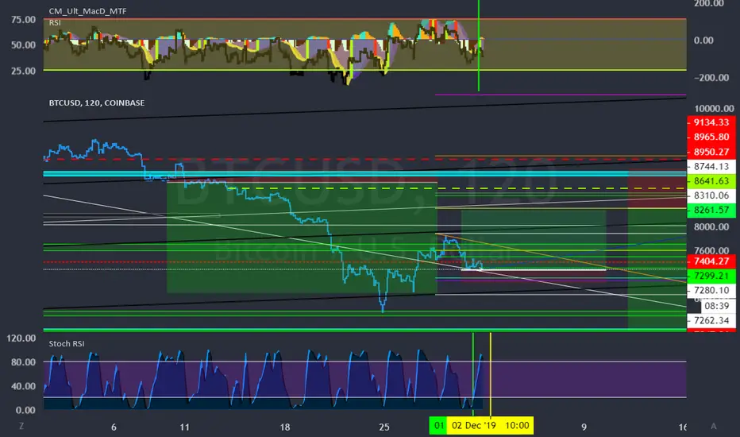Select the 7299.21 green price label
The image size is (740, 437).
click(x=711, y=276)
